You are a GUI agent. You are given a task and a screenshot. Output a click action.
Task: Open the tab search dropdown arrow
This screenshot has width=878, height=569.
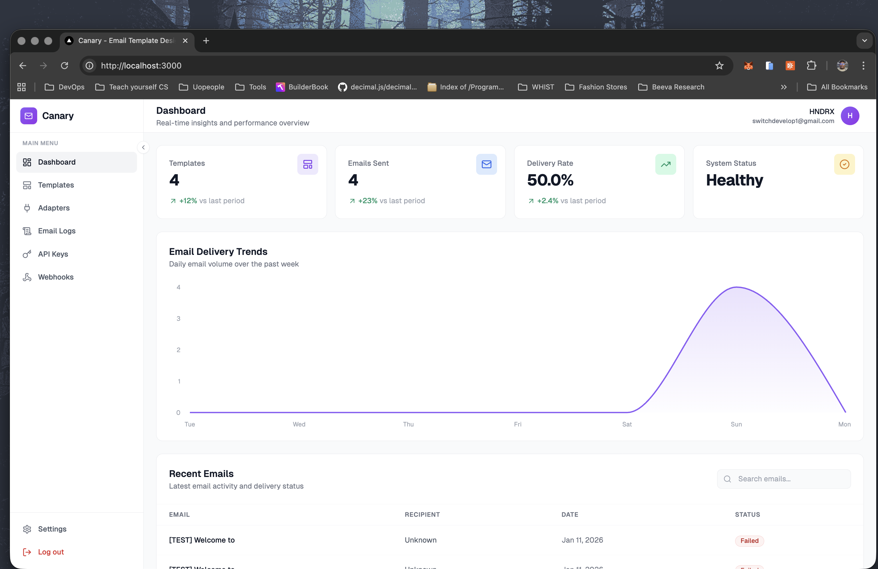tap(864, 41)
